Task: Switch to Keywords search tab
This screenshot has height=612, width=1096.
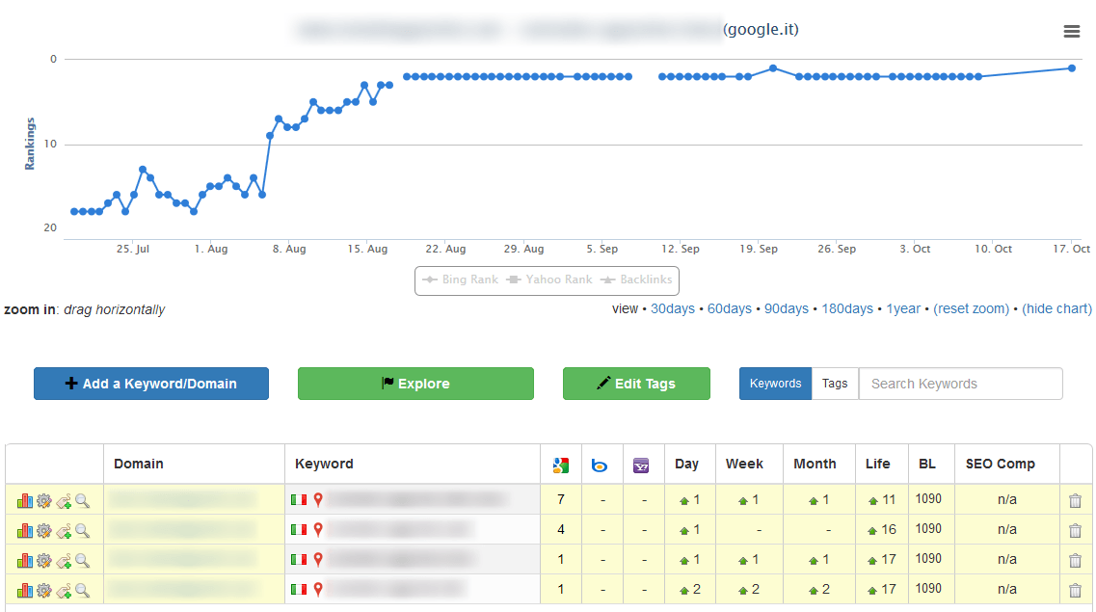Action: click(x=775, y=384)
